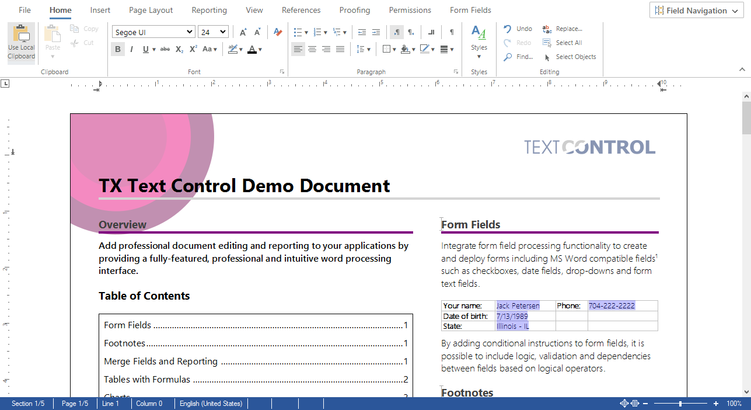This screenshot has width=751, height=410.
Task: Toggle control characters display (pilcrow)
Action: pos(452,32)
